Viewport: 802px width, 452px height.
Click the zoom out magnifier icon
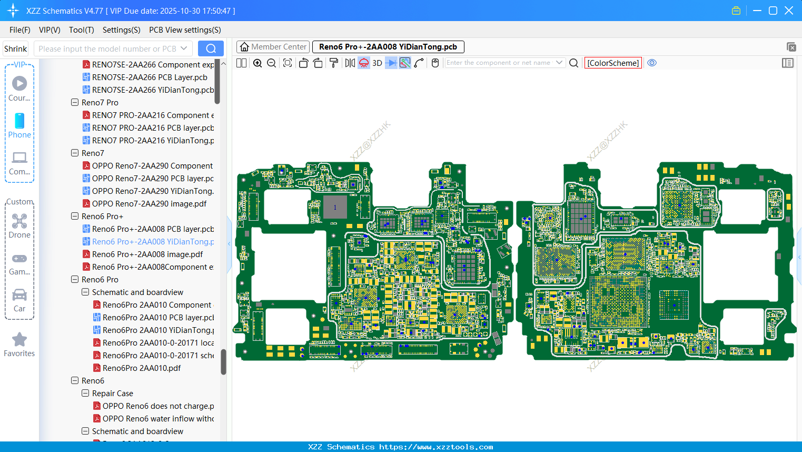coord(272,63)
